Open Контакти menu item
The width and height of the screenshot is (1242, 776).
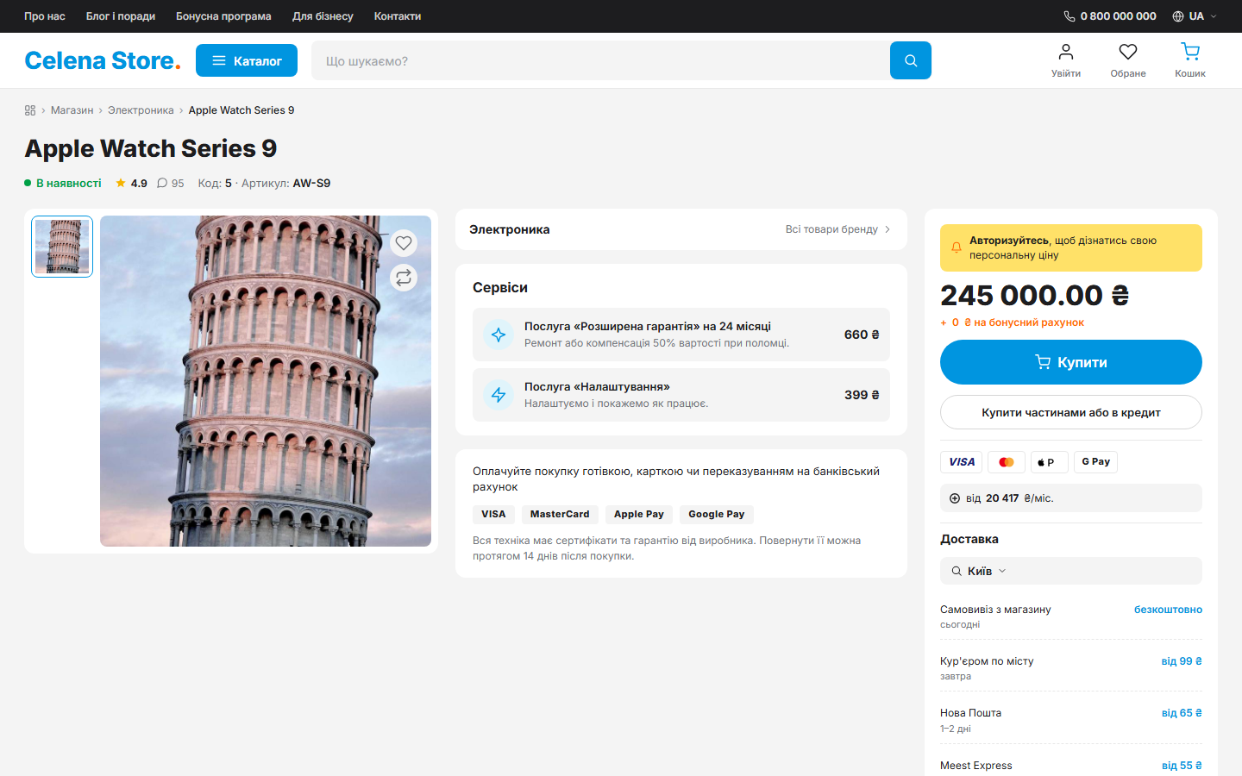point(398,16)
